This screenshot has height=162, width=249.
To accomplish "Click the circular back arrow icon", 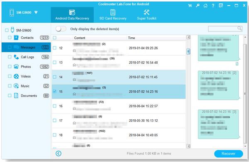I will click(x=59, y=153).
